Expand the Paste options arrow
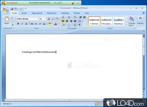This screenshot has height=107, width=147. pos(7,25)
